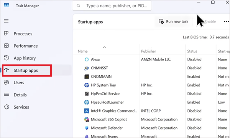The width and height of the screenshot is (230, 138).
Task: Click the Run new task button
Action: [x=174, y=21]
